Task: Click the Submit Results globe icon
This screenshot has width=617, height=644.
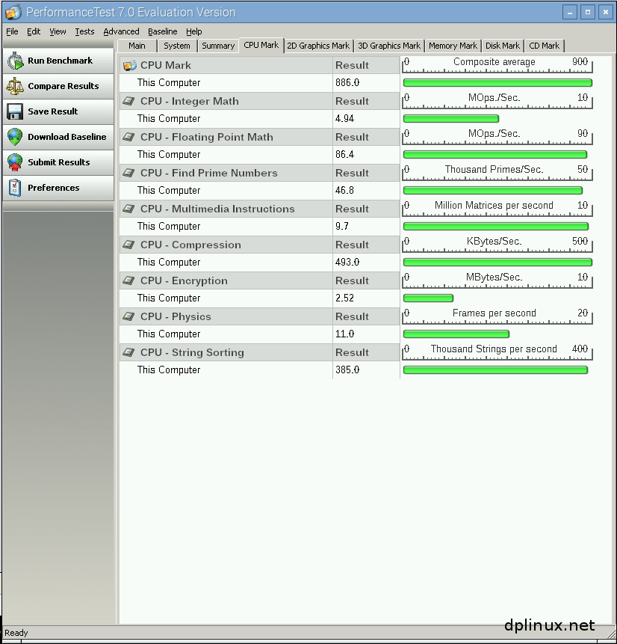Action: (x=15, y=162)
